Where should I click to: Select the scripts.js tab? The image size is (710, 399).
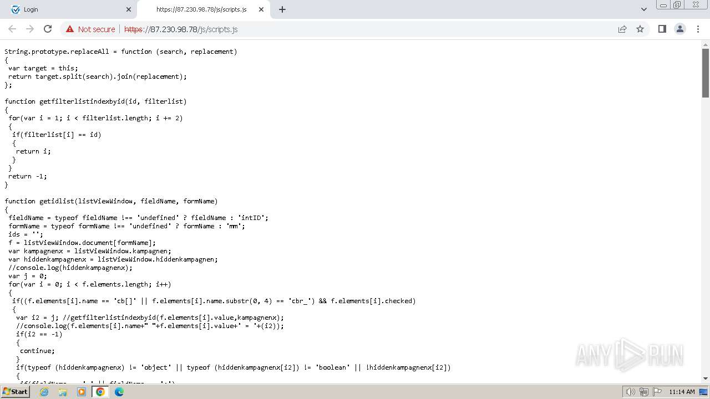coord(202,9)
